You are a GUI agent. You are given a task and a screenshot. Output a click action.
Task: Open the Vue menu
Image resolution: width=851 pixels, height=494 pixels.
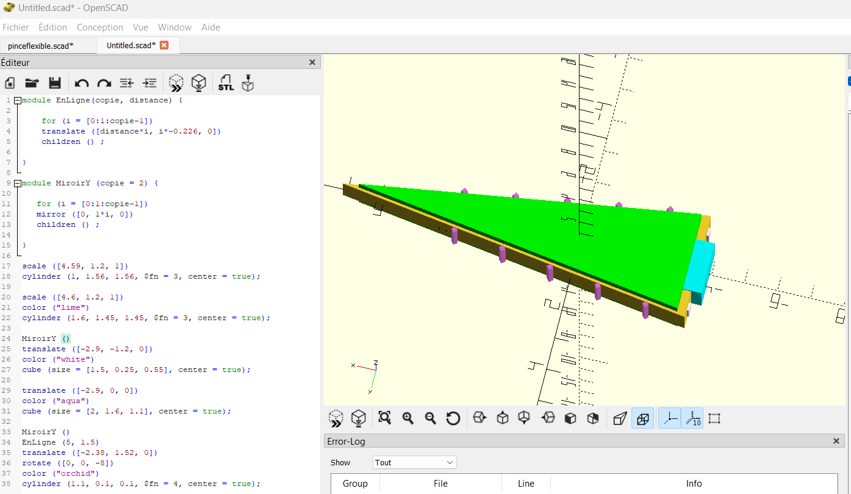(x=140, y=27)
